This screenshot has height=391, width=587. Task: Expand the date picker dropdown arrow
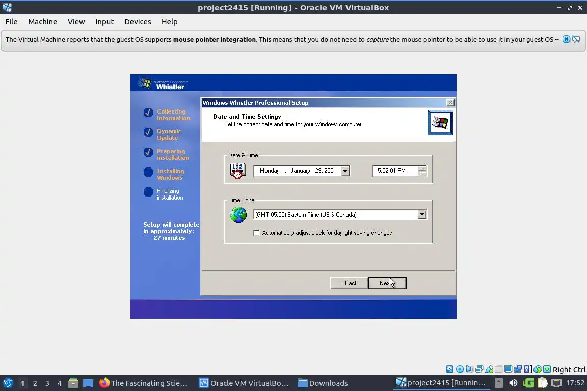point(345,171)
